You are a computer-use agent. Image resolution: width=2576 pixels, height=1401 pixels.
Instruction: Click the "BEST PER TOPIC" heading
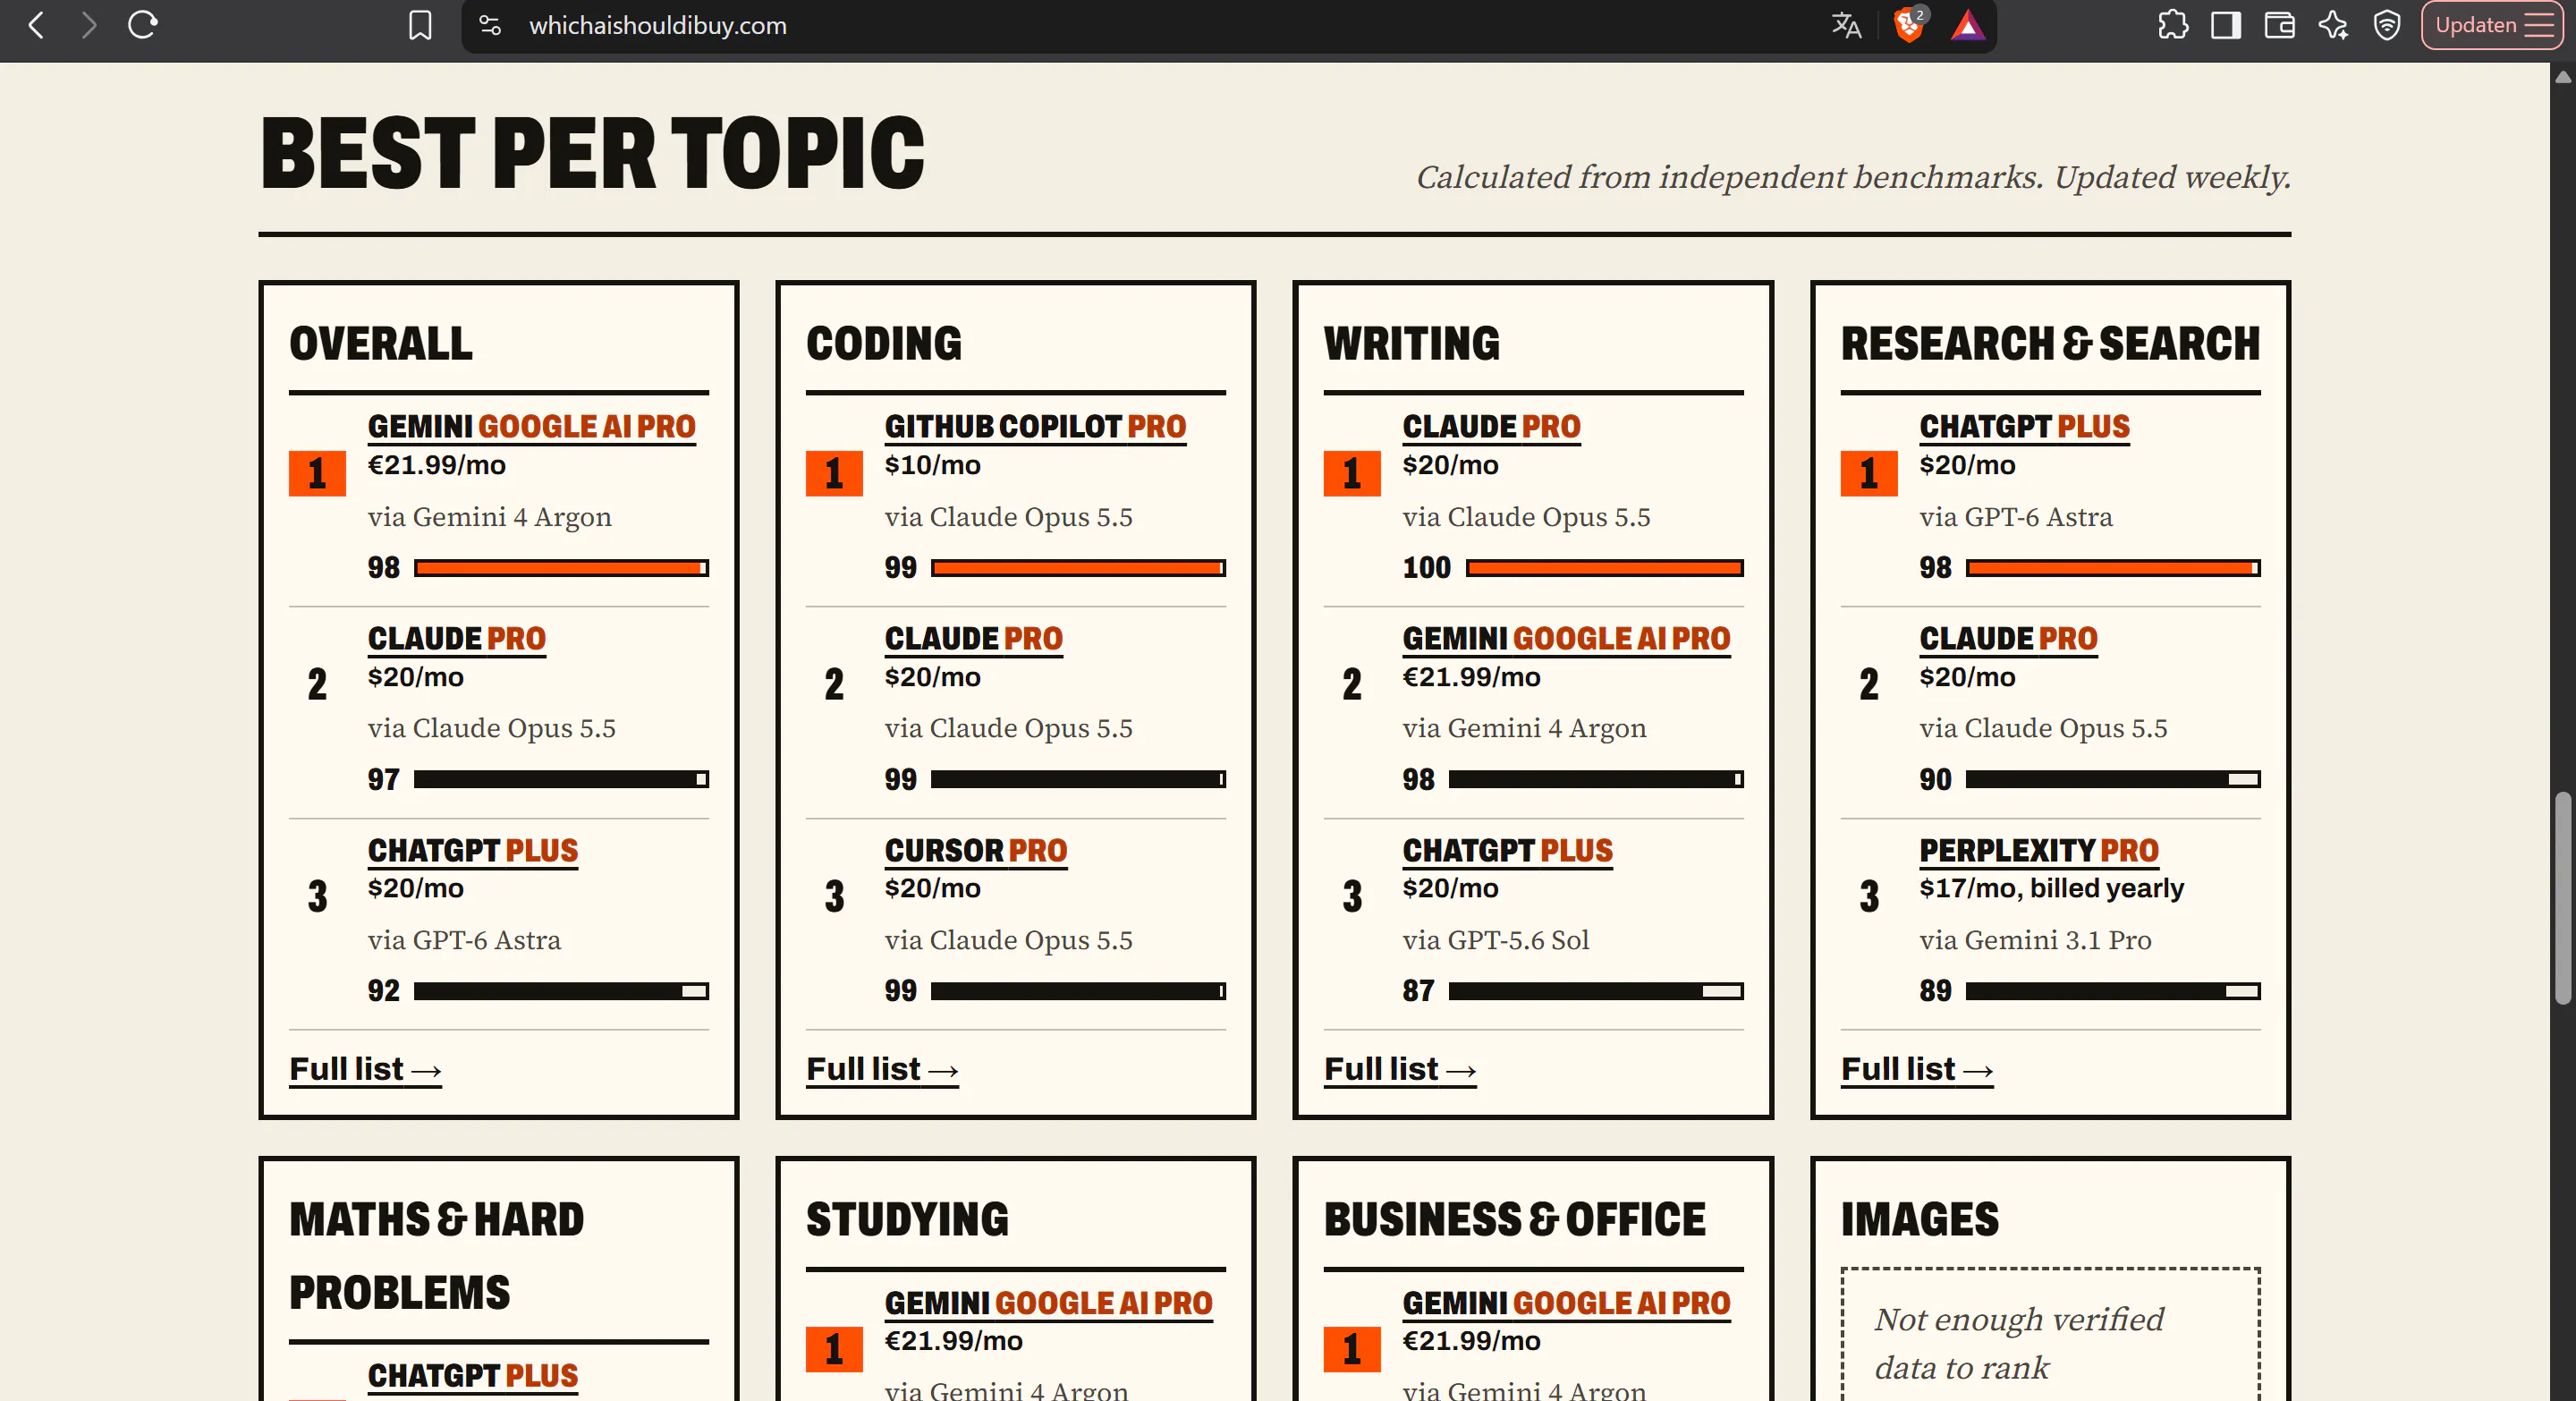pos(592,153)
